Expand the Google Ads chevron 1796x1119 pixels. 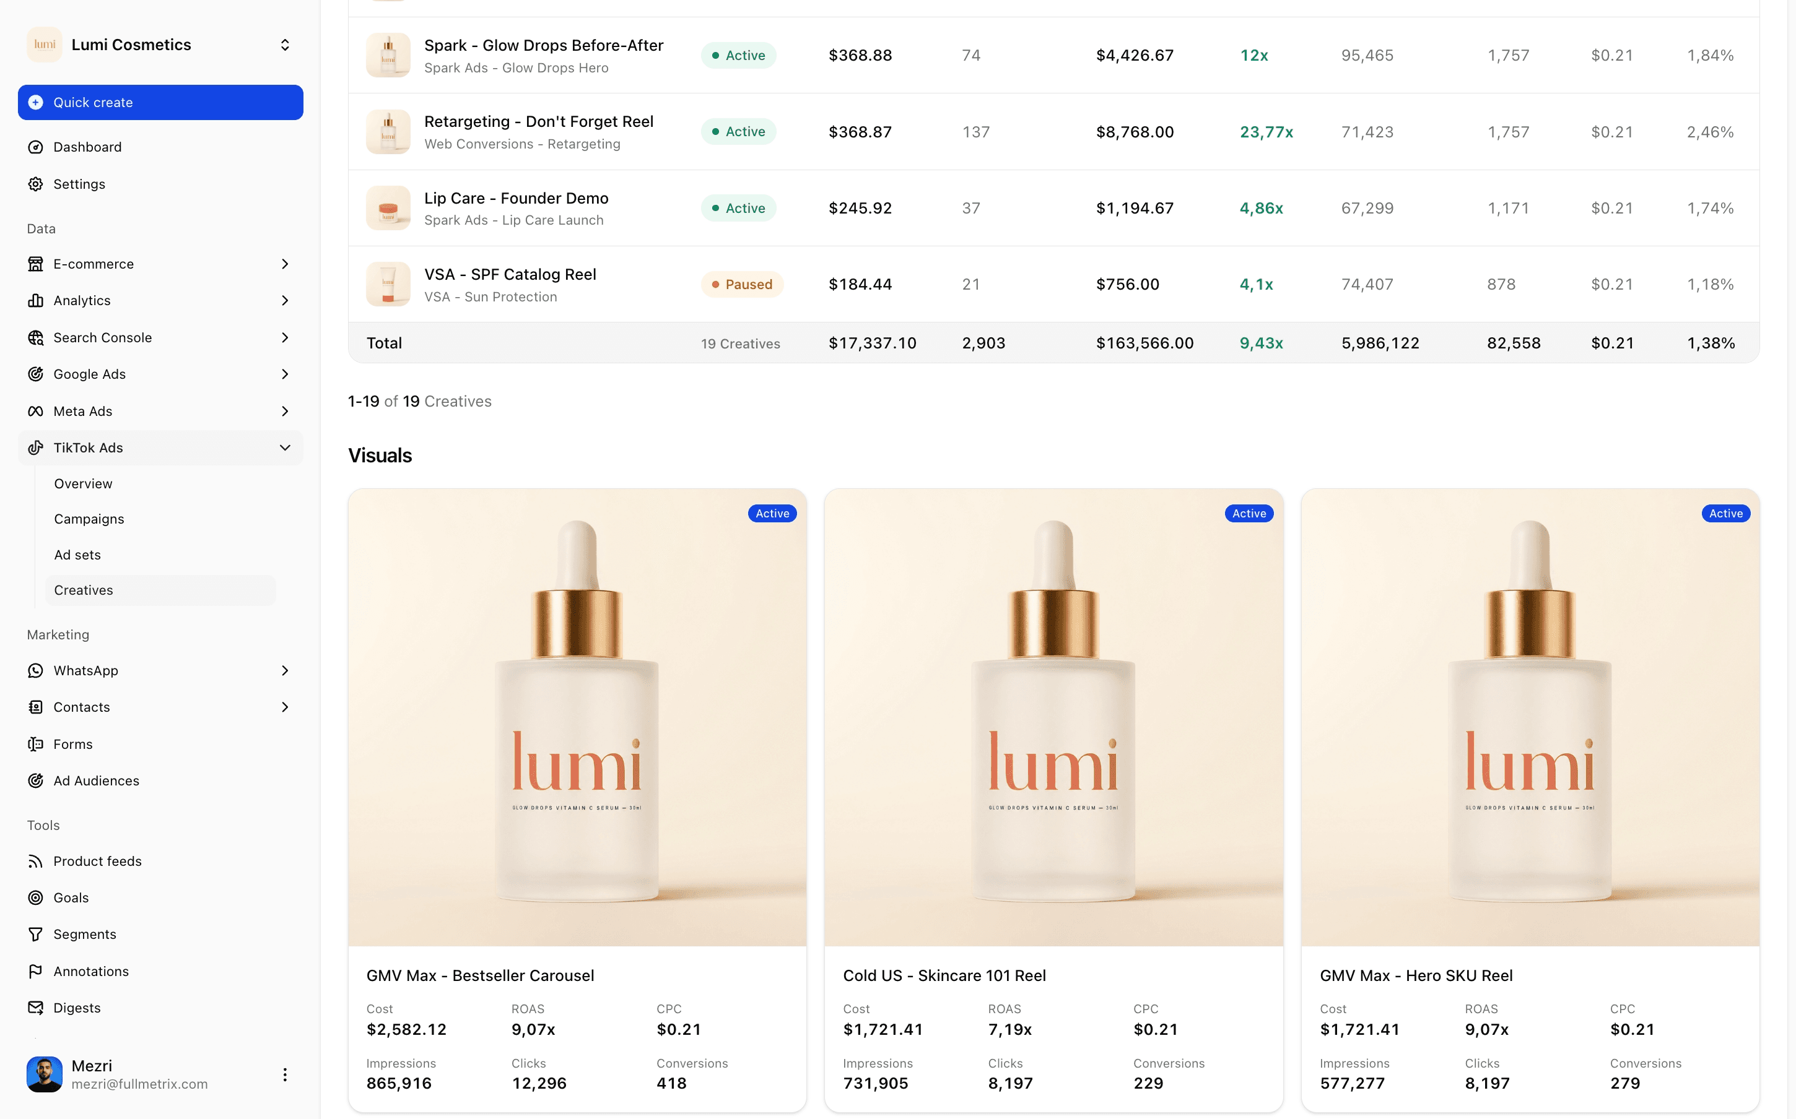click(x=285, y=374)
